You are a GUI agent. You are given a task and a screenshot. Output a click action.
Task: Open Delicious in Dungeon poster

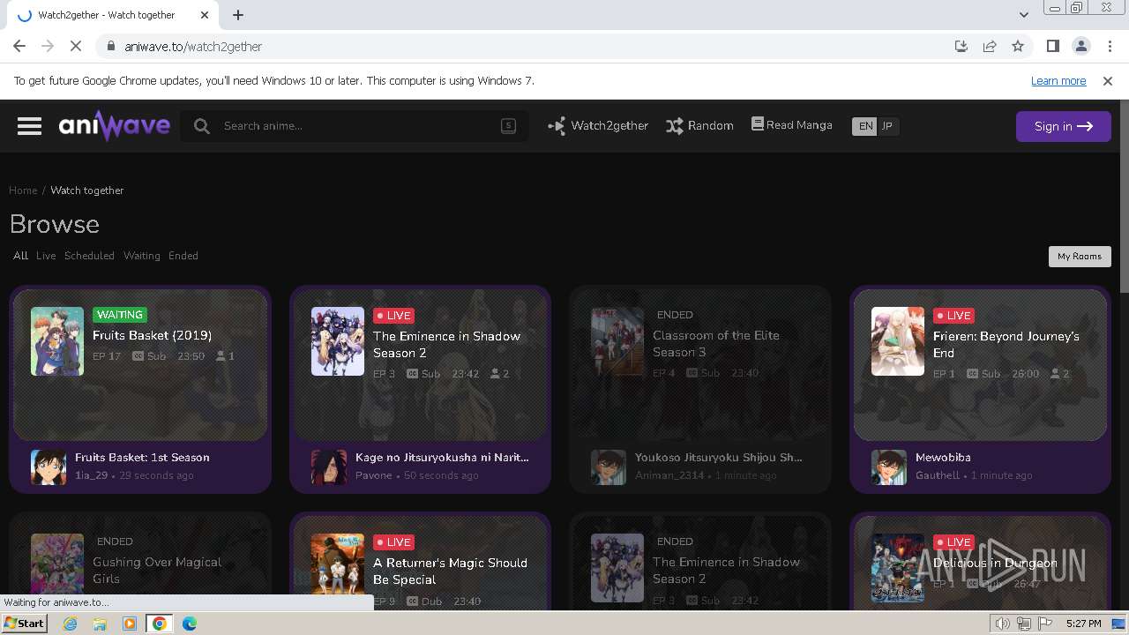898,567
